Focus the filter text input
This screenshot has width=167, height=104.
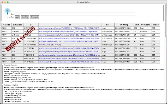pos(75,14)
